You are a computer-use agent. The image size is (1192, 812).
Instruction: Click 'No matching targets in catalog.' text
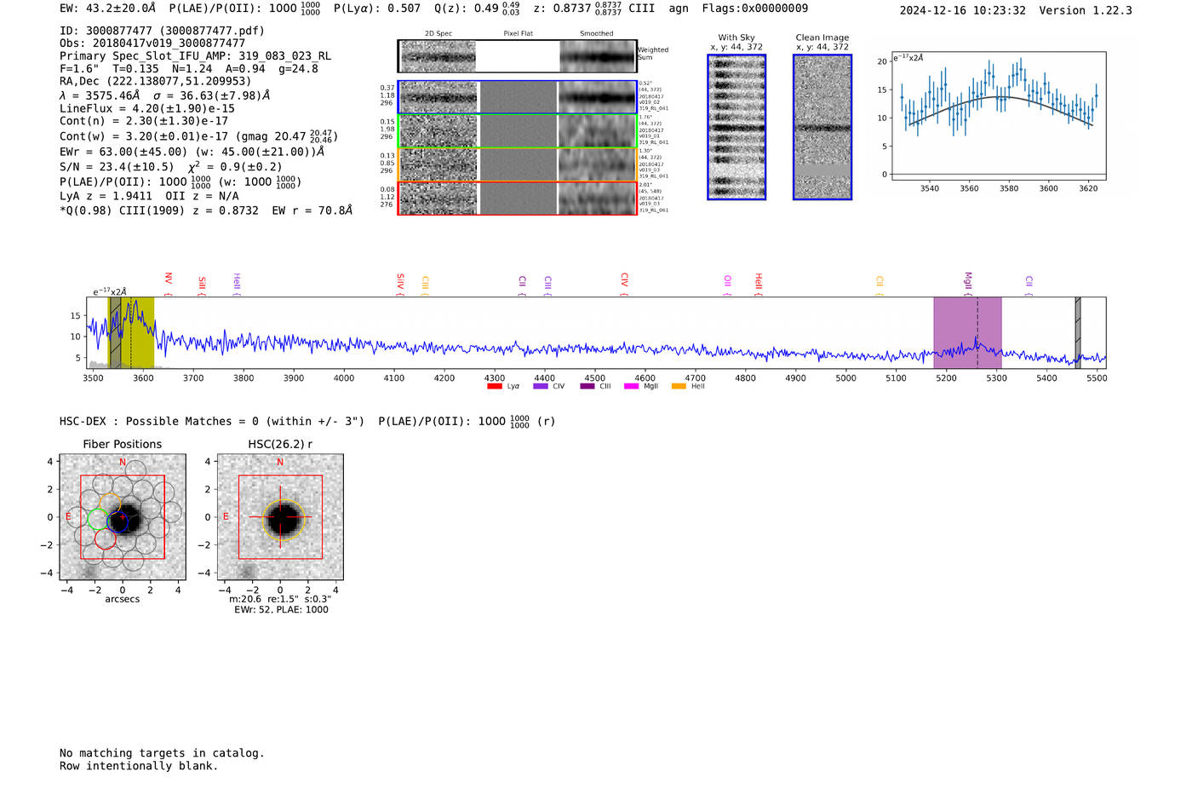[x=162, y=753]
